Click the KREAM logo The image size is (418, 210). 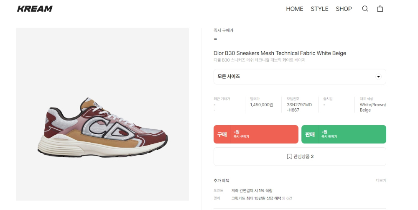35,9
